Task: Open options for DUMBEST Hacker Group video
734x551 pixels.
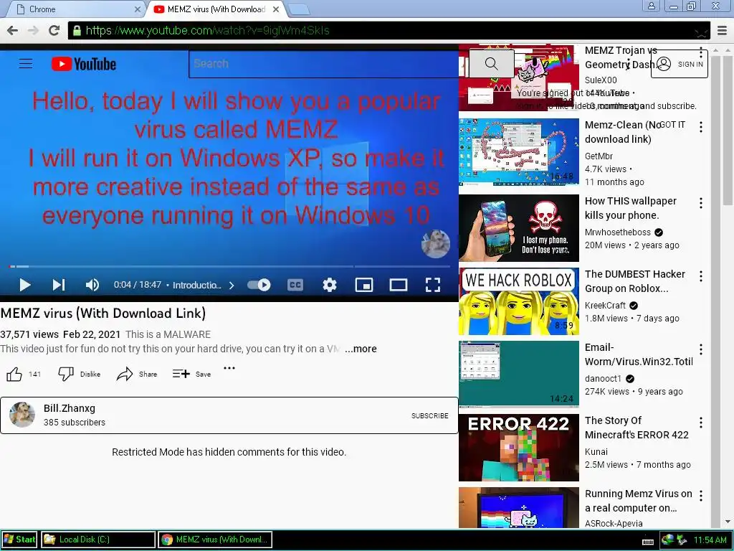Action: click(701, 276)
